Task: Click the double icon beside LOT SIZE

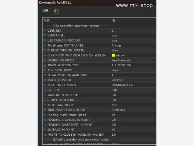Action: [x=45, y=90]
